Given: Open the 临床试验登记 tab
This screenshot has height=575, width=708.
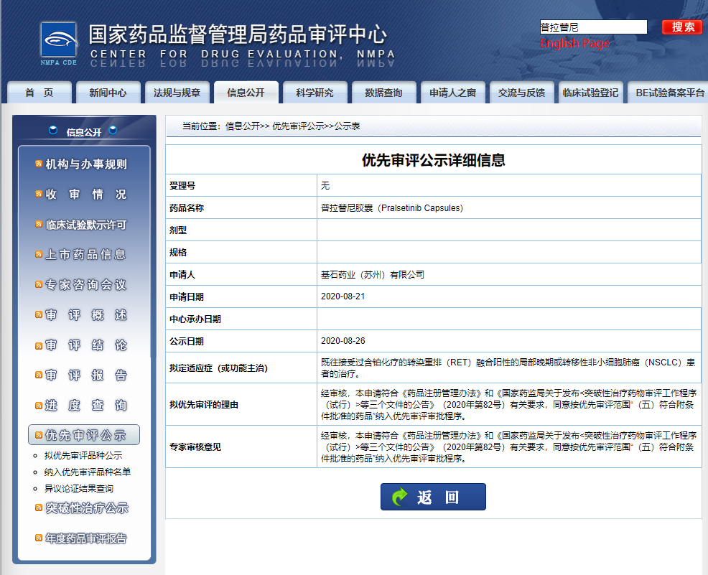Looking at the screenshot, I should [x=590, y=93].
